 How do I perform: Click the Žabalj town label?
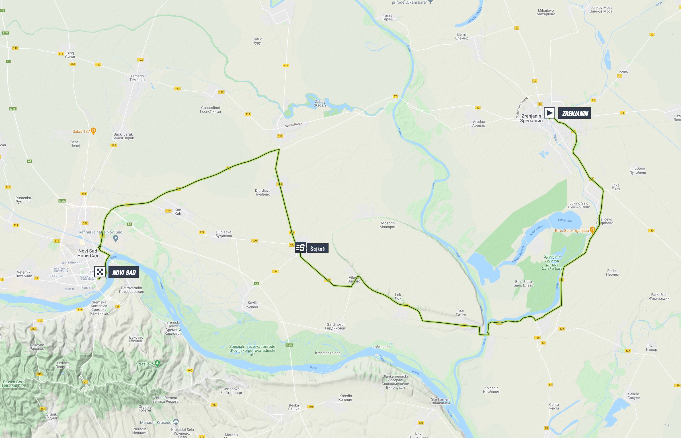click(x=320, y=103)
